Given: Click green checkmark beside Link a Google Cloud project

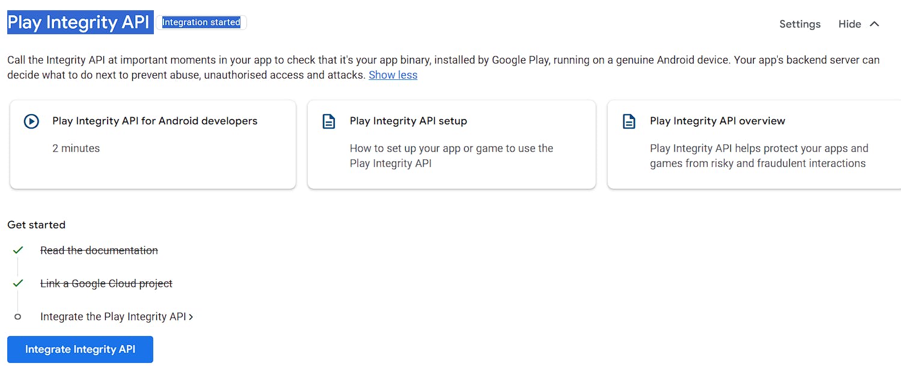Looking at the screenshot, I should [18, 283].
